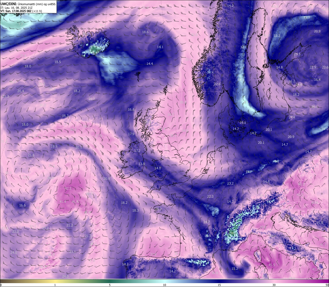Click the colorbar tick label 5
This screenshot has height=287, width=329.
[x=110, y=285]
